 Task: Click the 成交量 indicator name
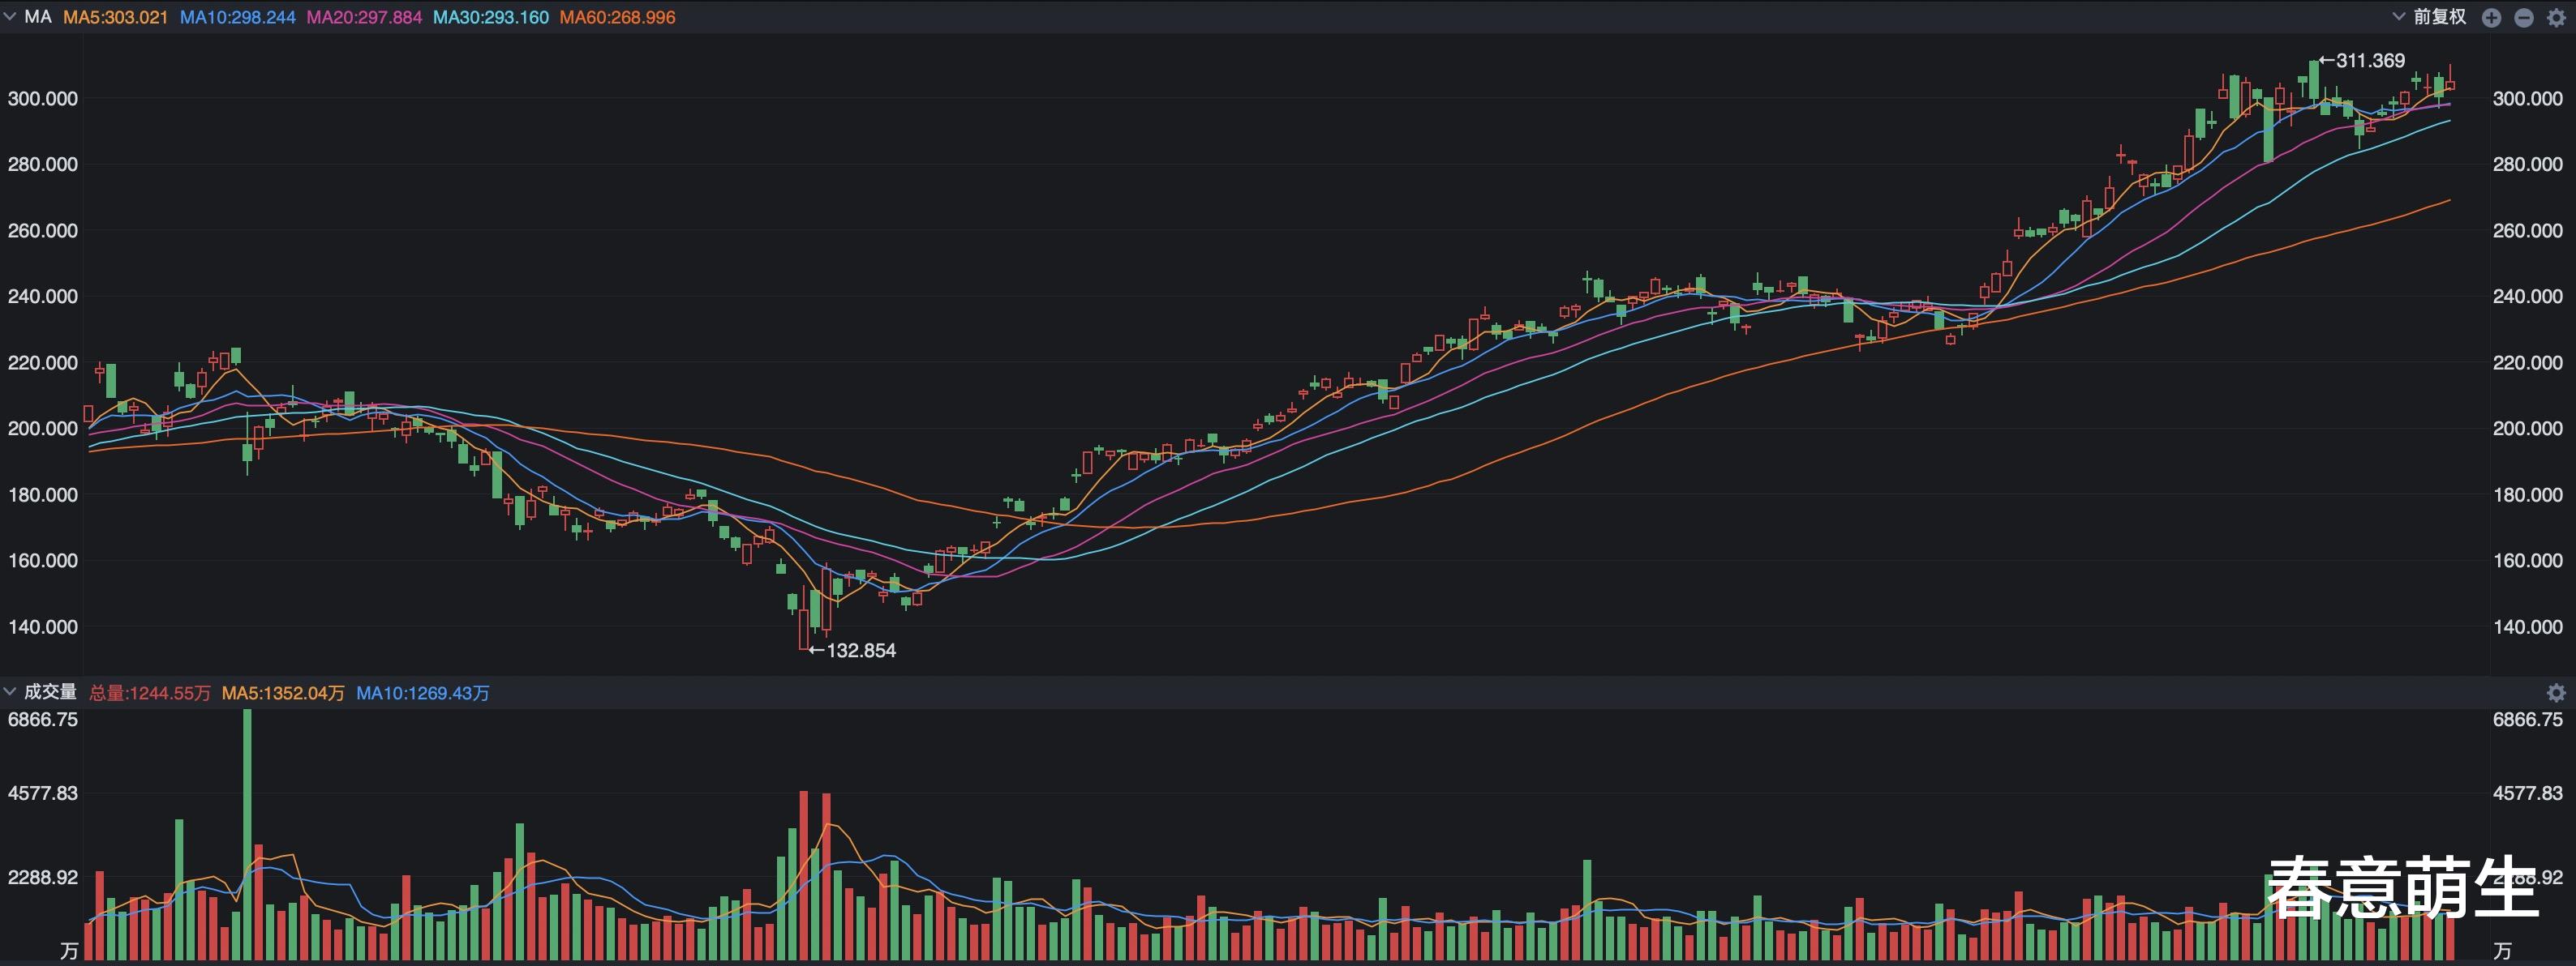(50, 691)
